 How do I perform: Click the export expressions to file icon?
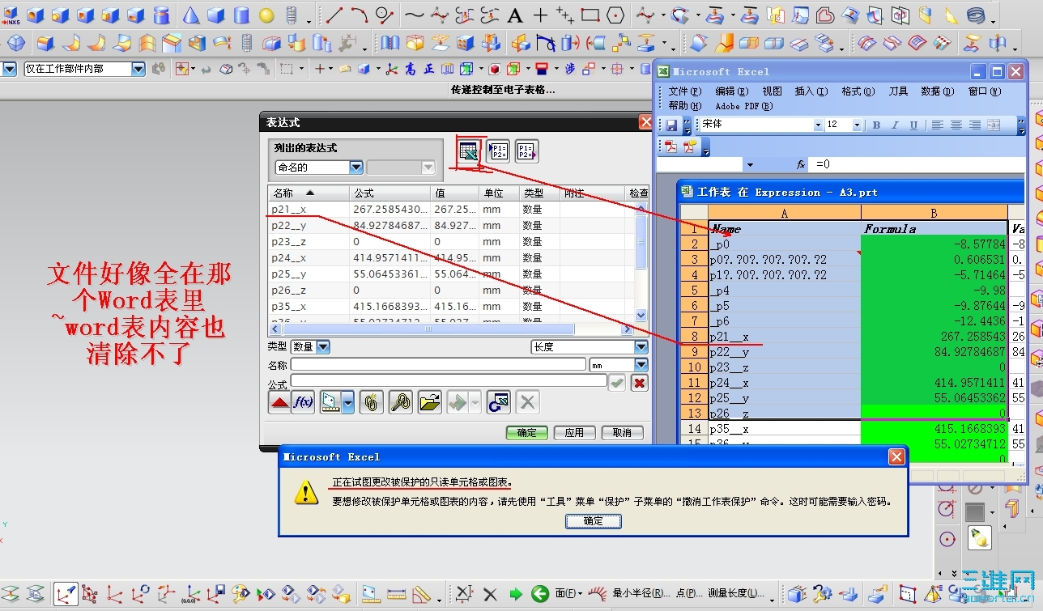526,151
